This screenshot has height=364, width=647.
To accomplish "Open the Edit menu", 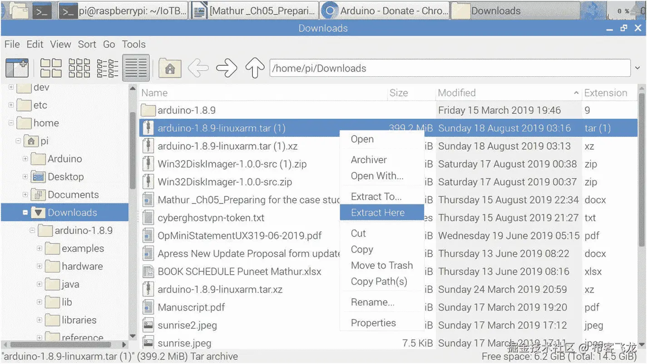I will coord(35,44).
